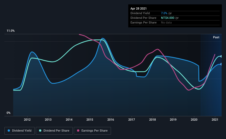The image size is (226, 139).
Task: Click the 0% y-axis label
Action: (9, 113)
